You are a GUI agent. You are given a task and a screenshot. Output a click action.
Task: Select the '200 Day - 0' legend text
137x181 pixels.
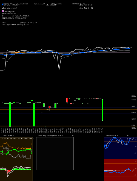pyautogui.click(x=9, y=12)
